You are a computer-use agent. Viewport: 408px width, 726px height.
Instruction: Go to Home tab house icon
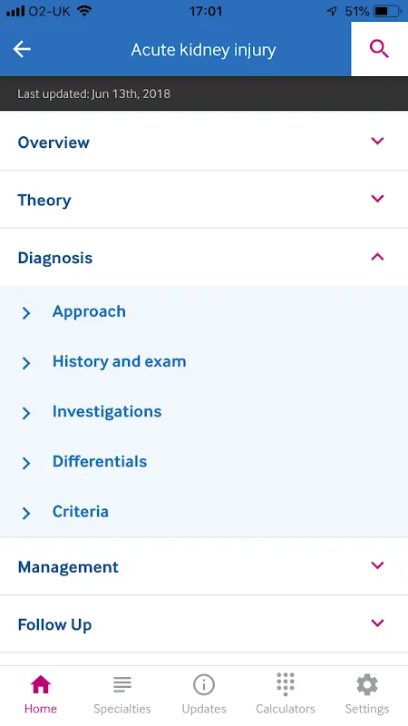[x=41, y=684]
